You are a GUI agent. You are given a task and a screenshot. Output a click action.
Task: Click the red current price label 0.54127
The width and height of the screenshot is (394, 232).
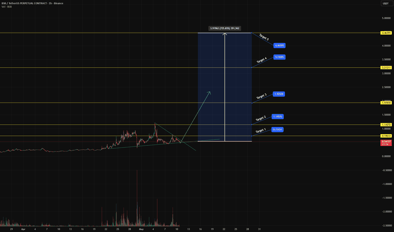click(386, 143)
